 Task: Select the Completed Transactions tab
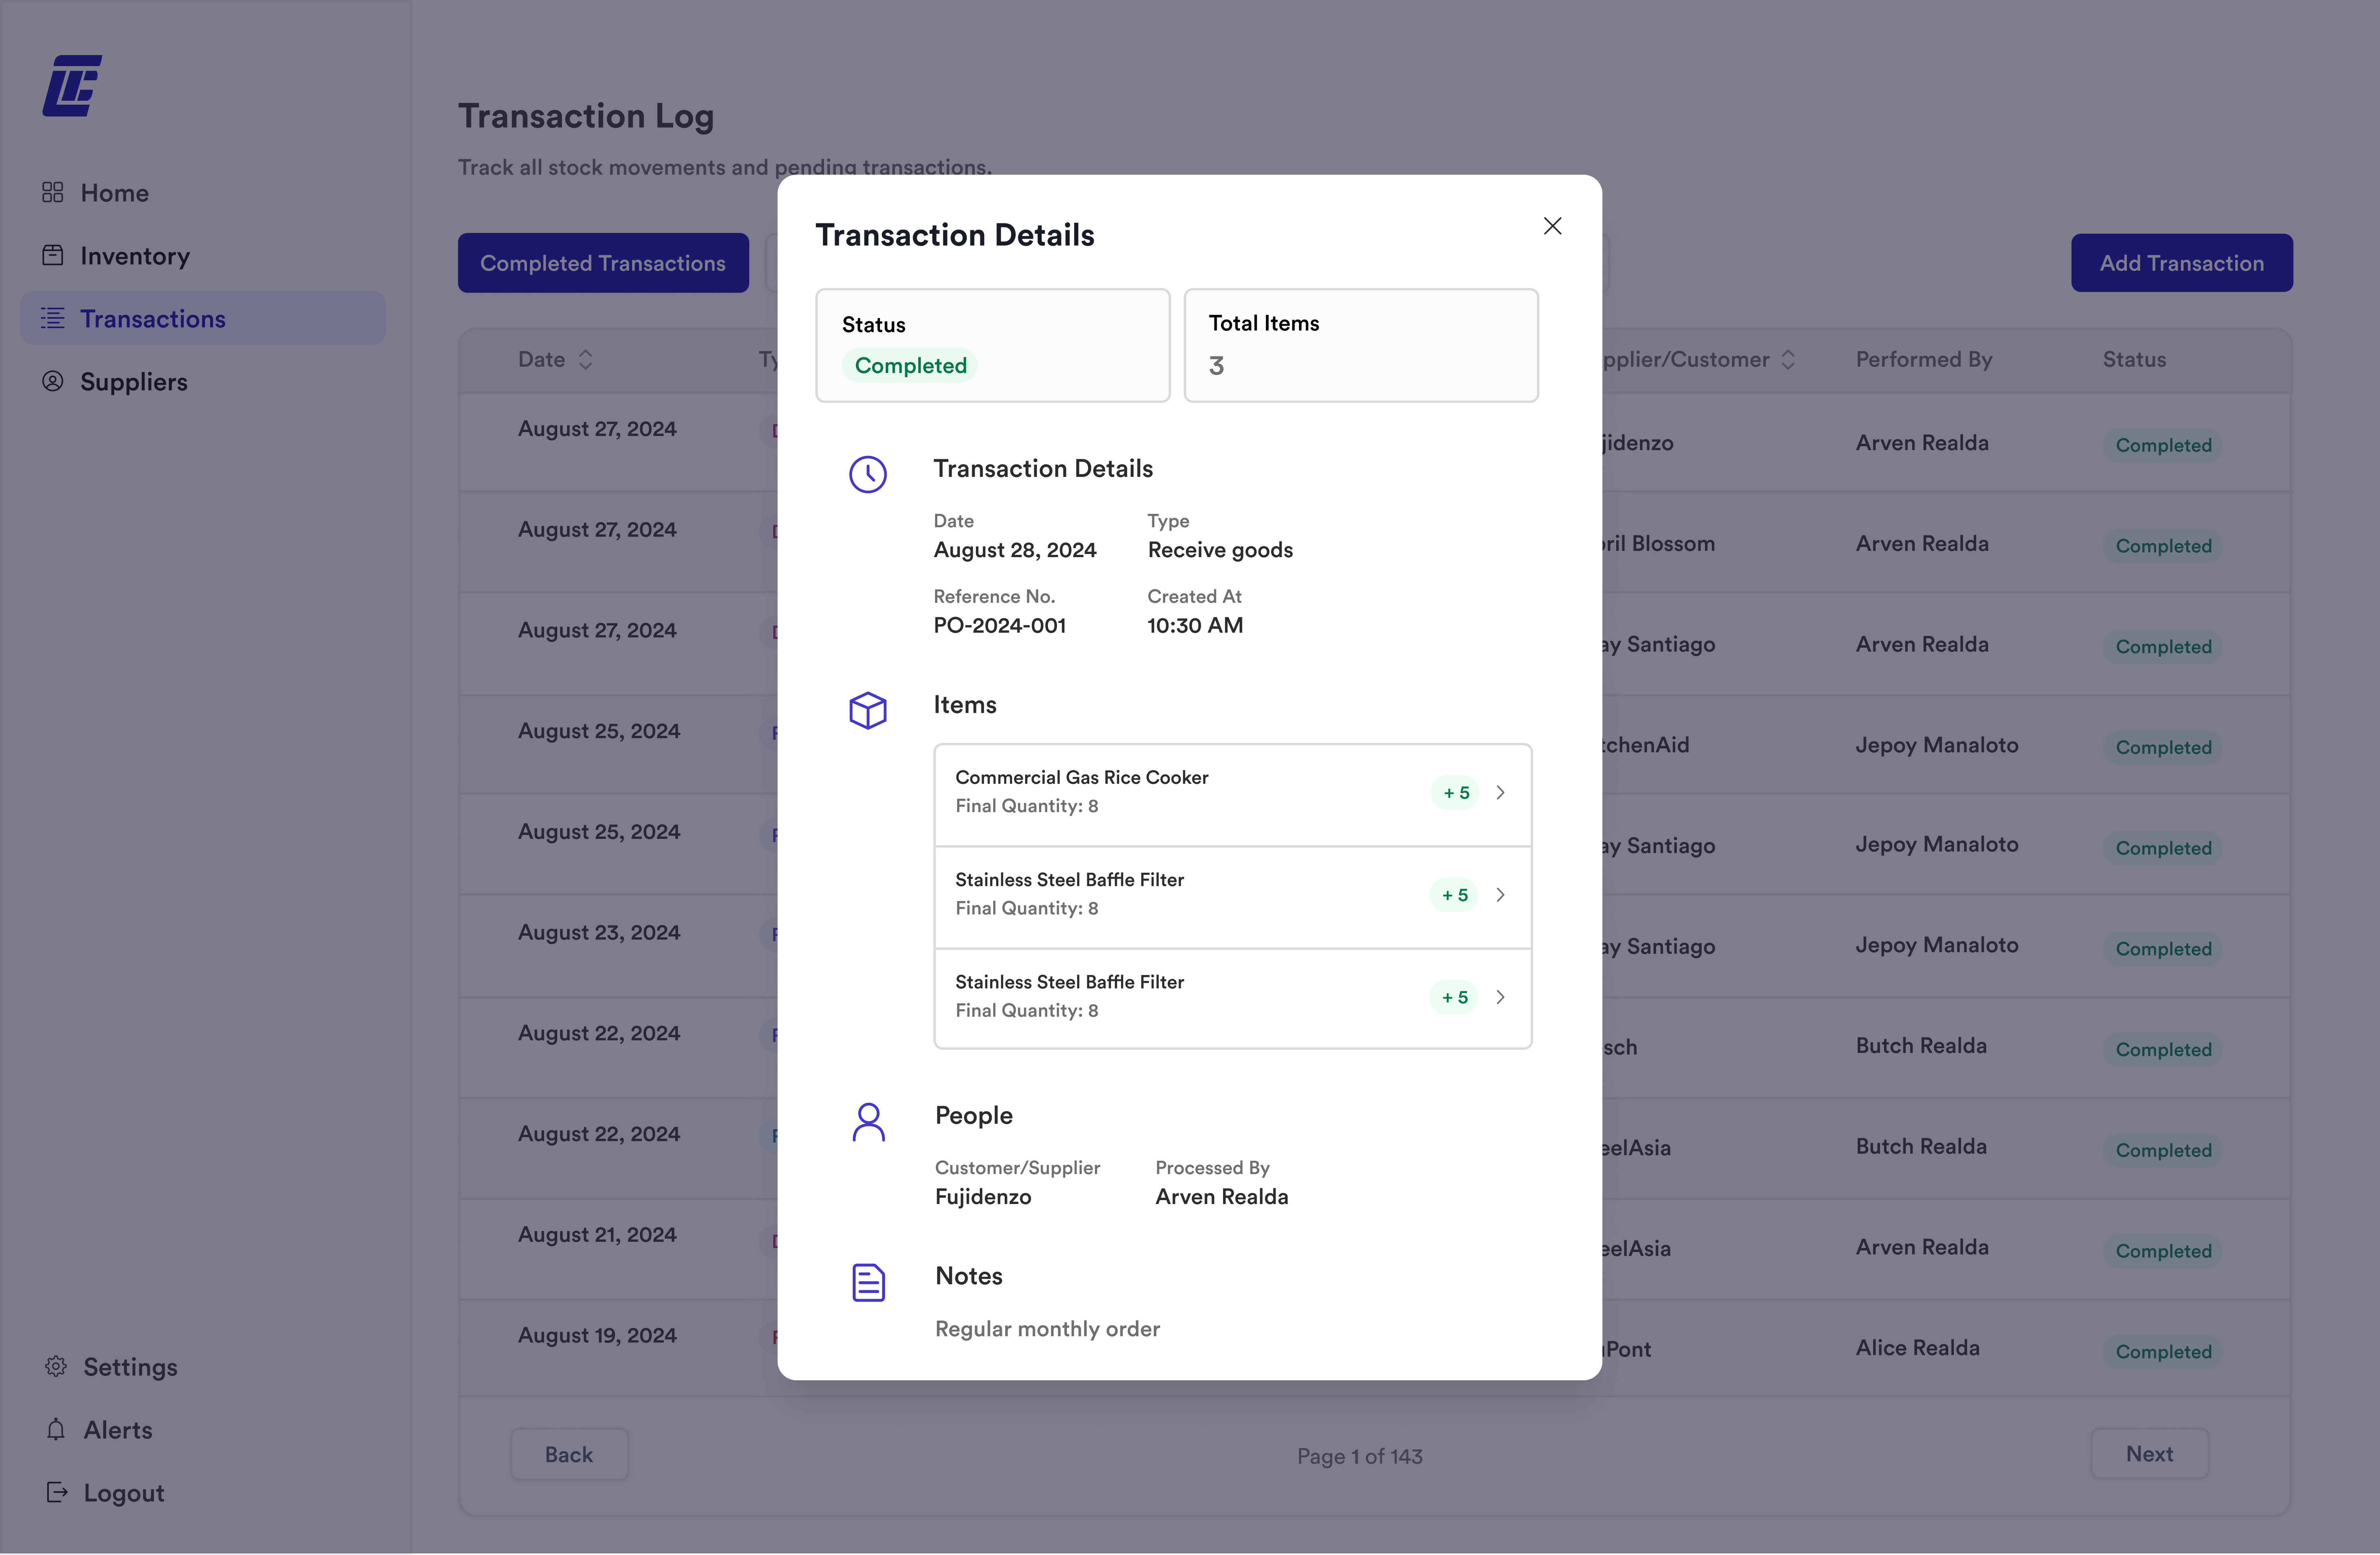tap(603, 263)
